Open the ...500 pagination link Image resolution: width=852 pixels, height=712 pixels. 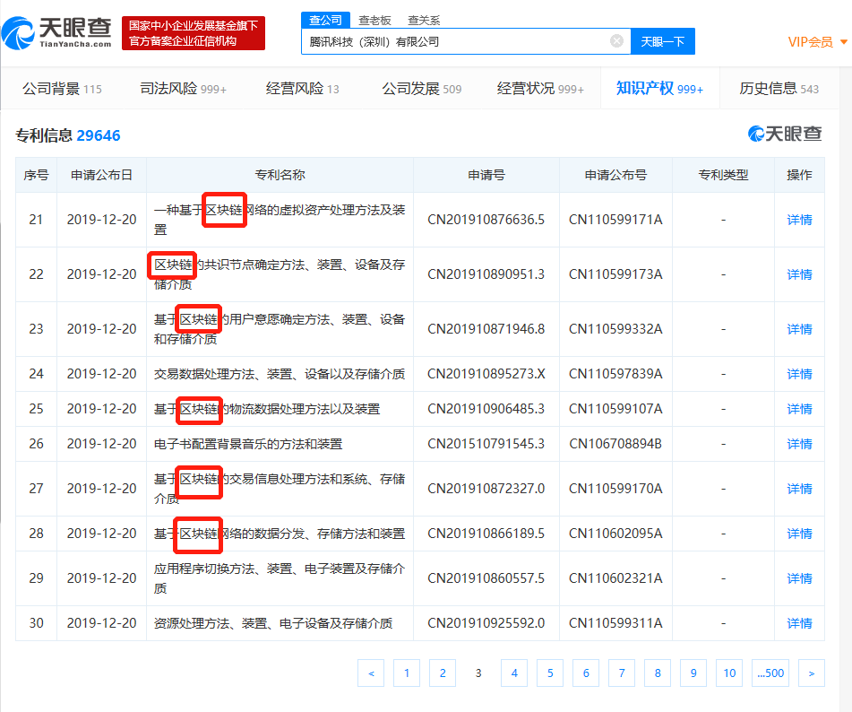point(770,673)
